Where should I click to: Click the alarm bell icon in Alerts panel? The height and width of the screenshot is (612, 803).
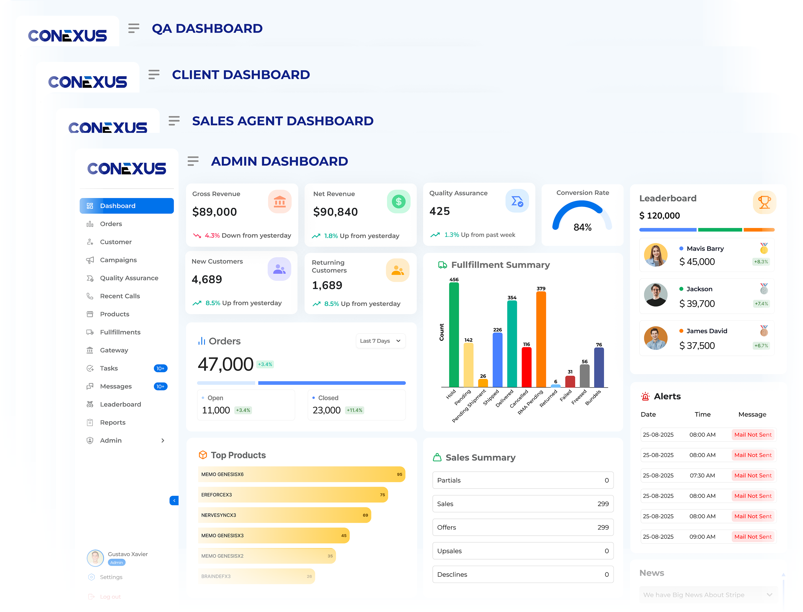645,396
